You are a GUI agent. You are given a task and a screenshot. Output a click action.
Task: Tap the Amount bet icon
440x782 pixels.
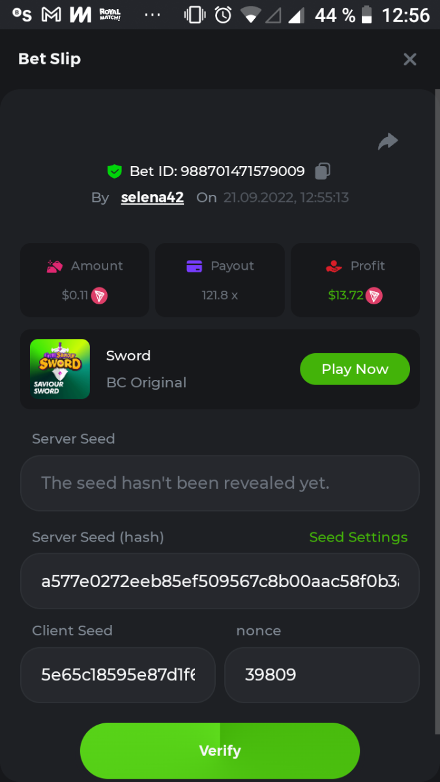[x=54, y=266]
